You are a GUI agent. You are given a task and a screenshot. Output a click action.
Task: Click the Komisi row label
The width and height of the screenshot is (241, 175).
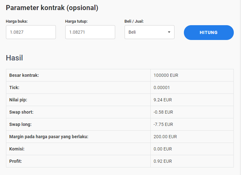click(x=17, y=149)
